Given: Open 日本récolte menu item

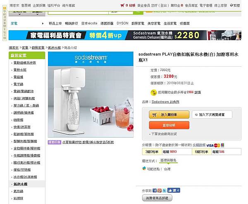Looking at the screenshot, I should click(89, 23).
